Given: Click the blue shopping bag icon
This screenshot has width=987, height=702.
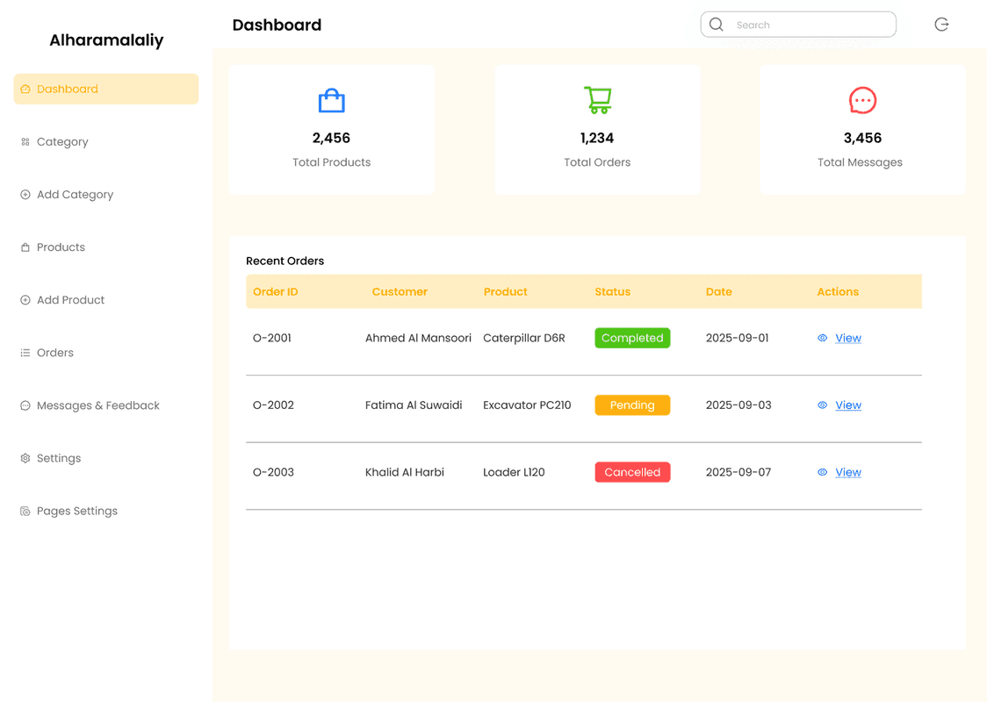Looking at the screenshot, I should (x=331, y=101).
